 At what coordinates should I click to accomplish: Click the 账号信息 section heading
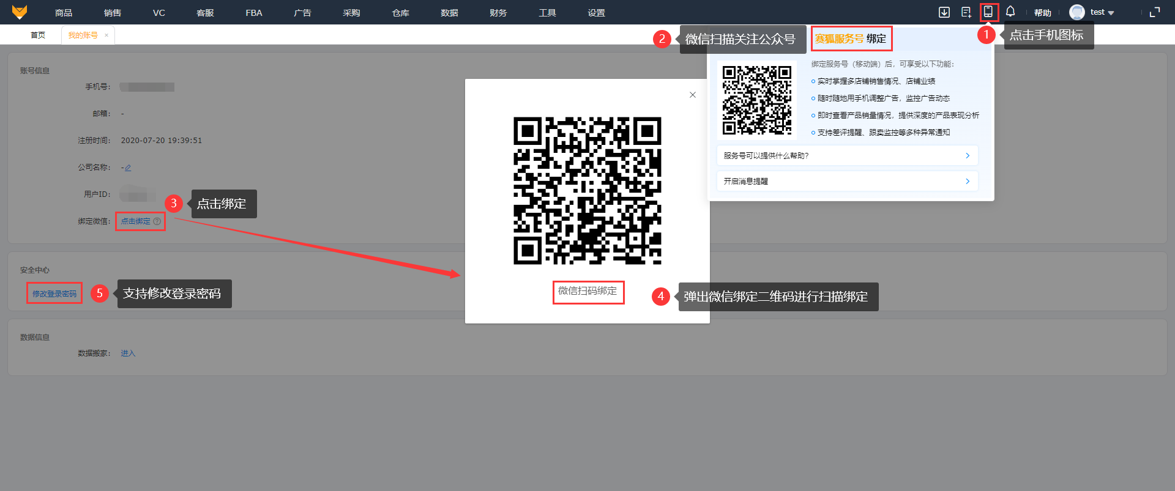point(35,71)
